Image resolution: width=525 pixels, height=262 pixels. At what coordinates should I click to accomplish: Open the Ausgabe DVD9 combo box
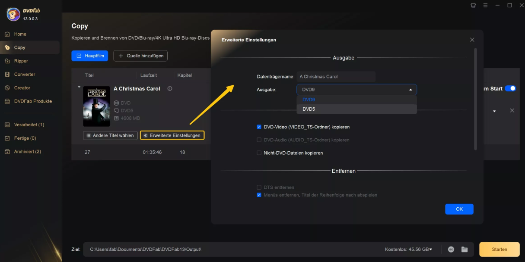tap(356, 90)
